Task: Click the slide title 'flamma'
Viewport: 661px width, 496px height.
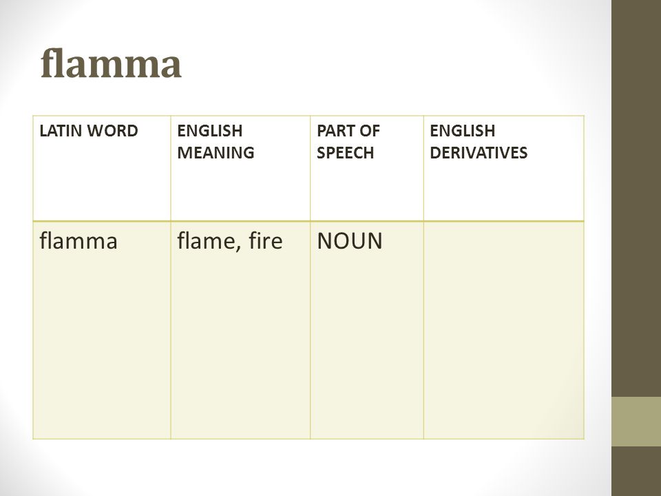Action: pos(111,63)
